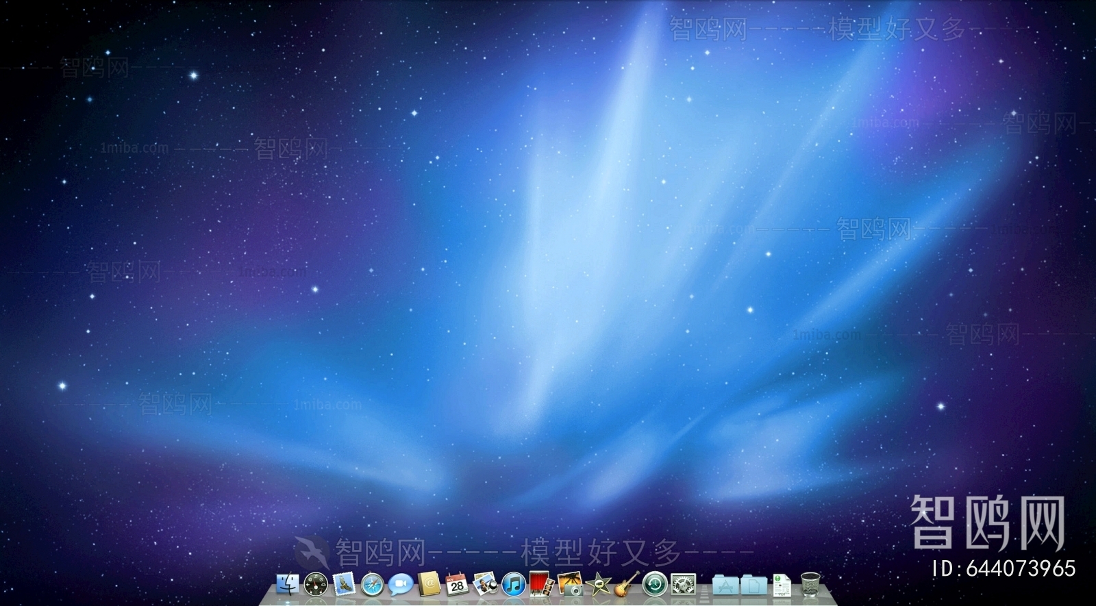Open GarageBand guitar icon
The height and width of the screenshot is (606, 1096).
(x=626, y=584)
